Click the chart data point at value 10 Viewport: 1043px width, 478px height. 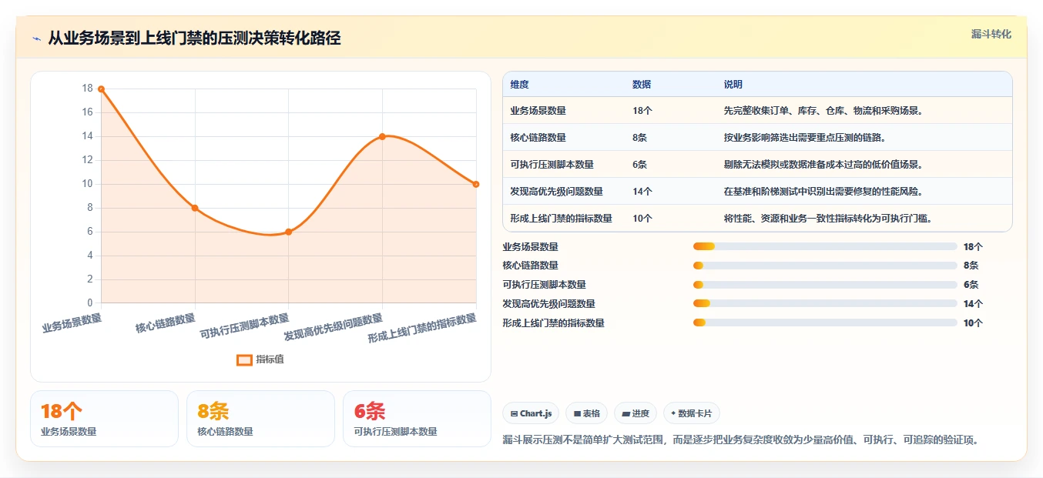(x=476, y=184)
